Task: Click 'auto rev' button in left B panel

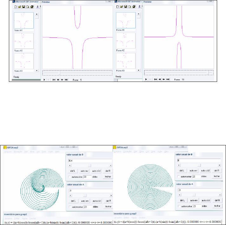Action: point(84,170)
